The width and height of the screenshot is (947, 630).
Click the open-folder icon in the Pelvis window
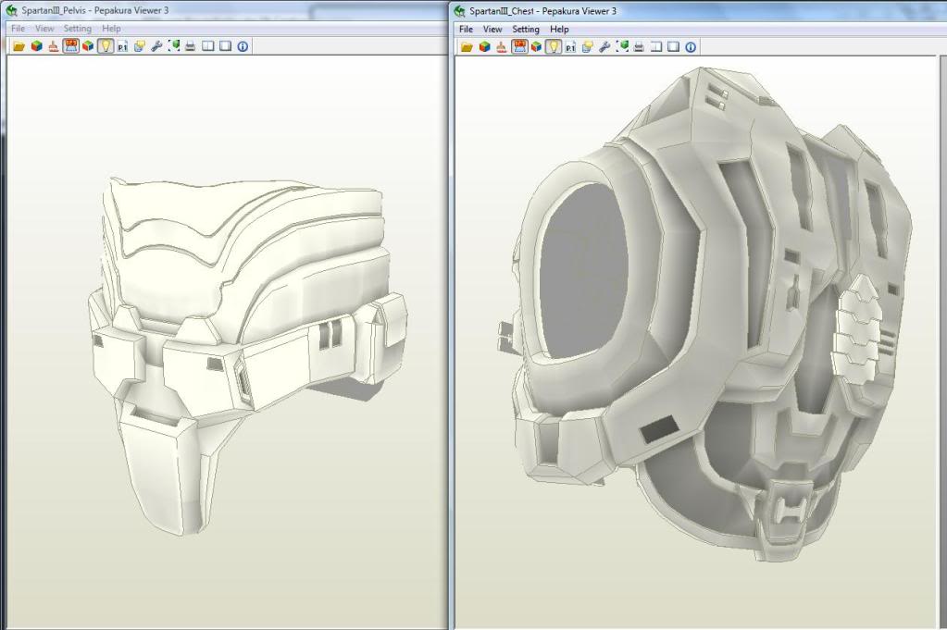click(19, 46)
